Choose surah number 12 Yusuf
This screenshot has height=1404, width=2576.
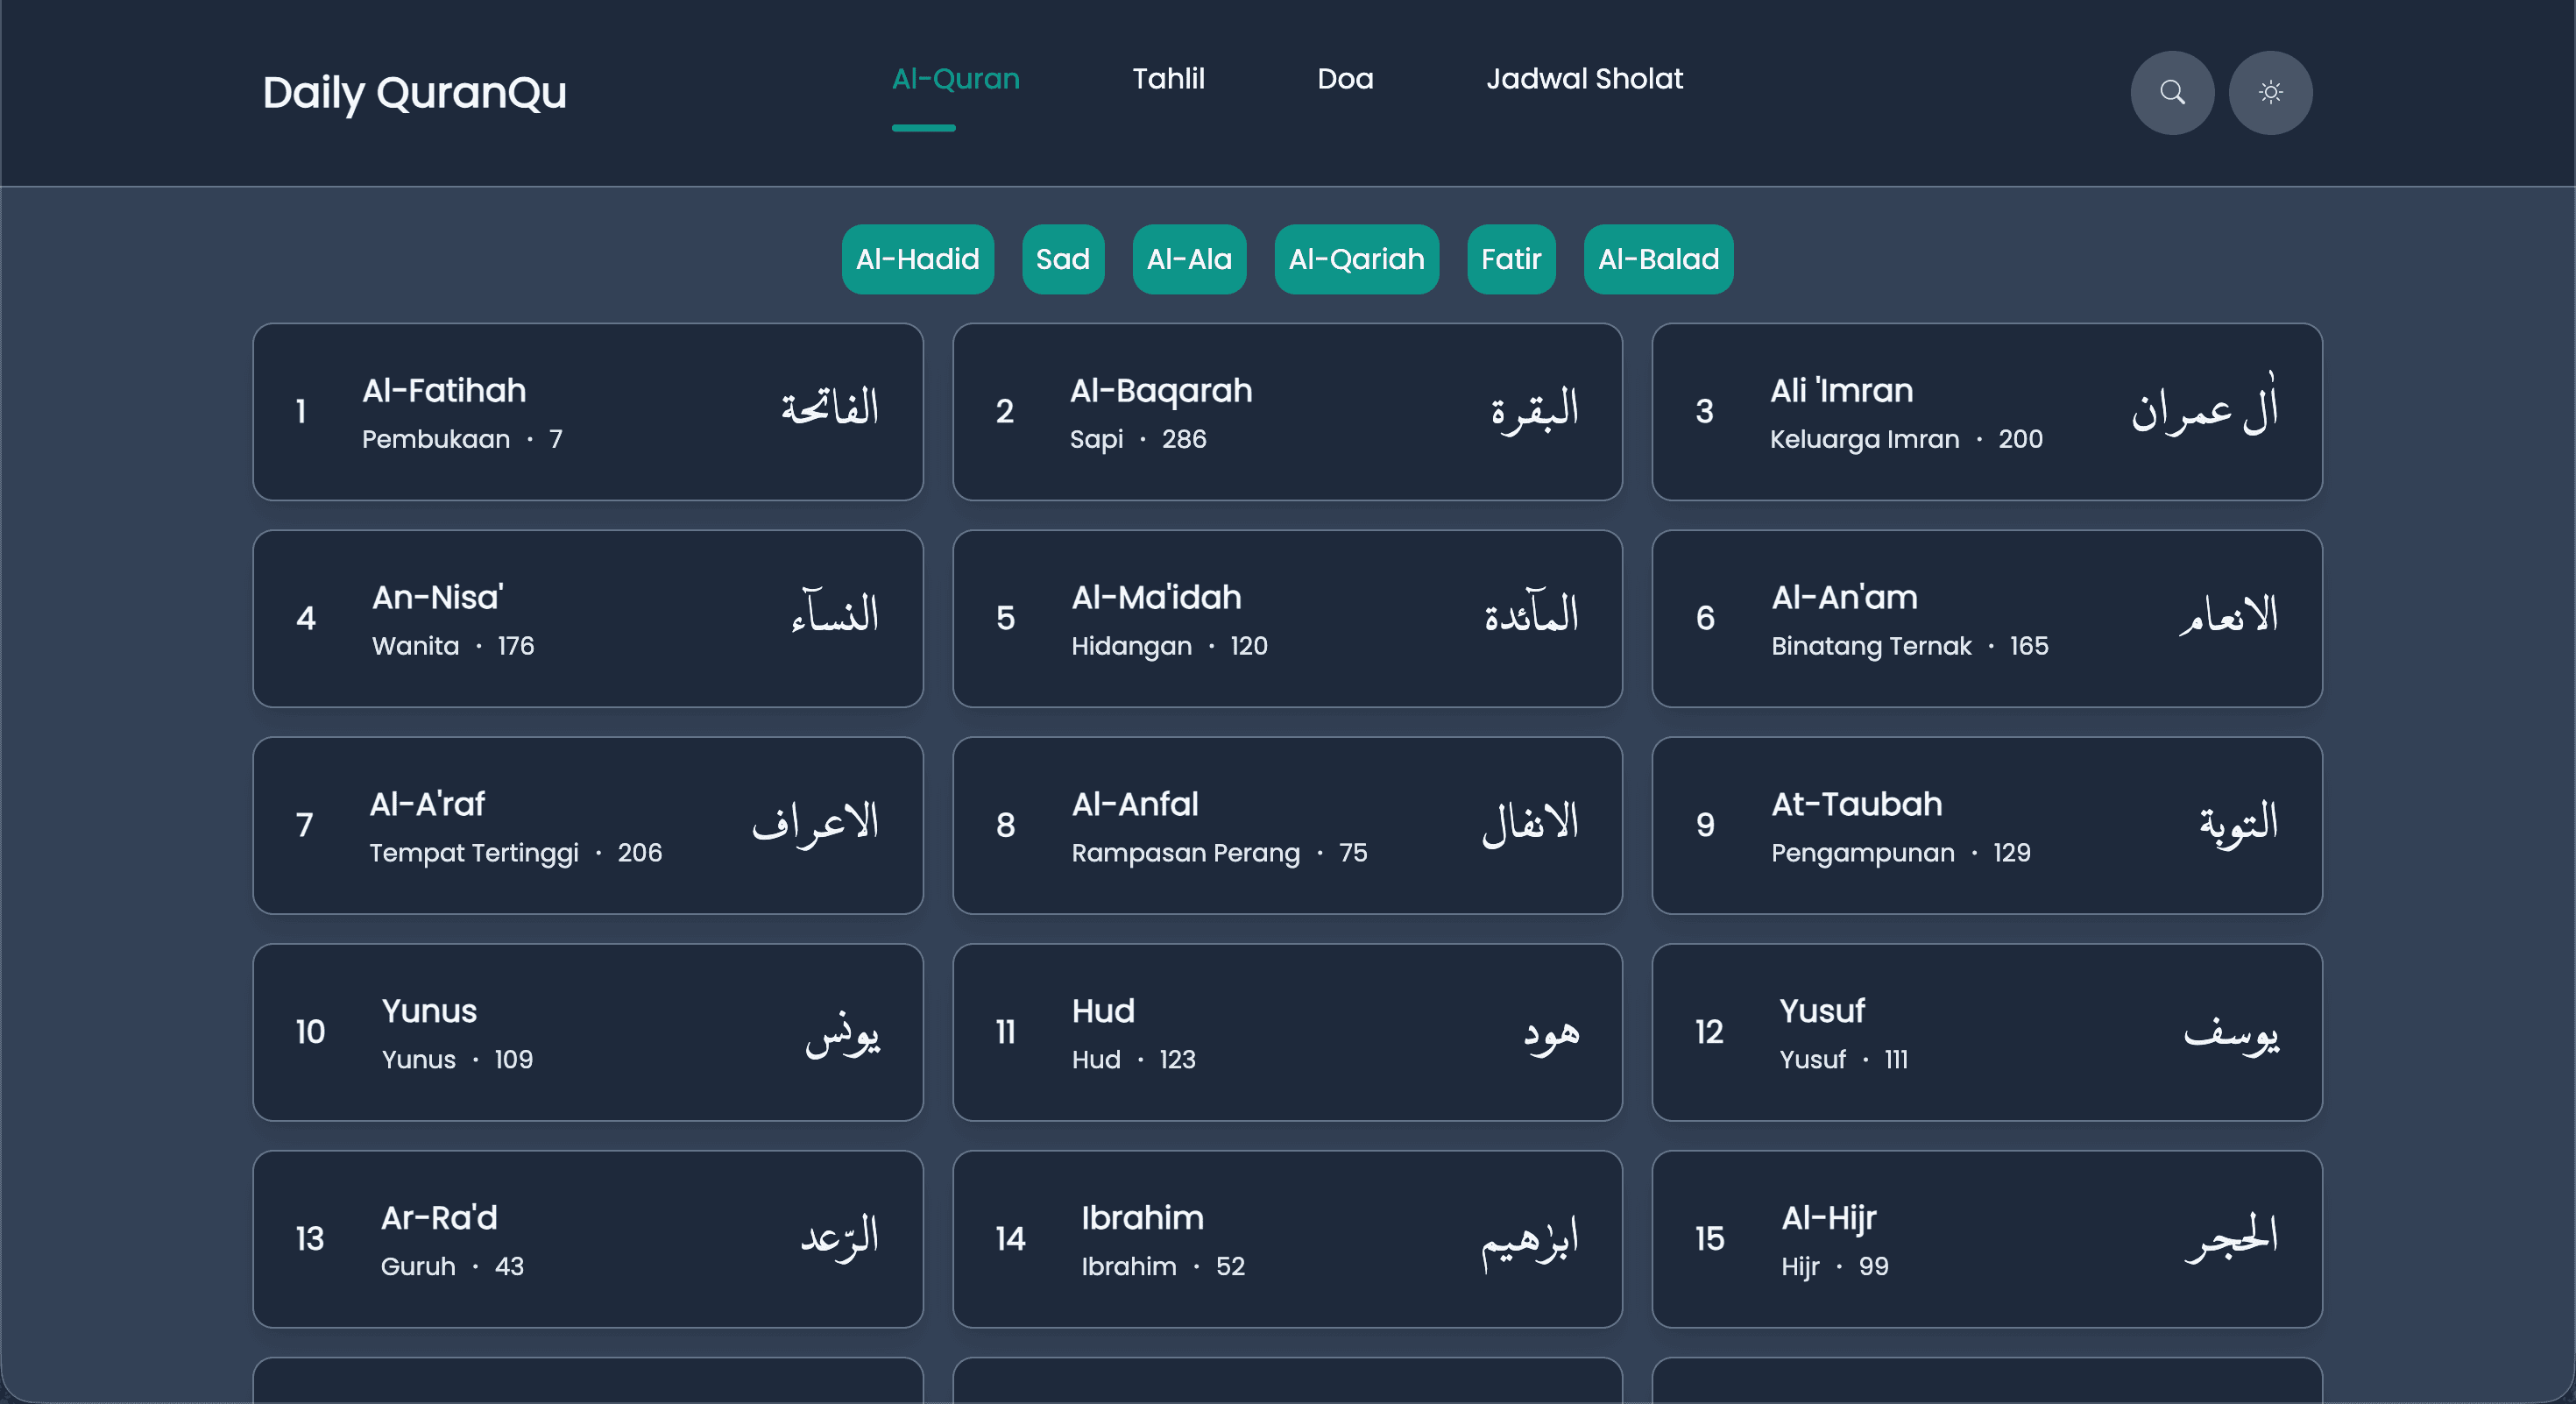click(x=1986, y=1033)
